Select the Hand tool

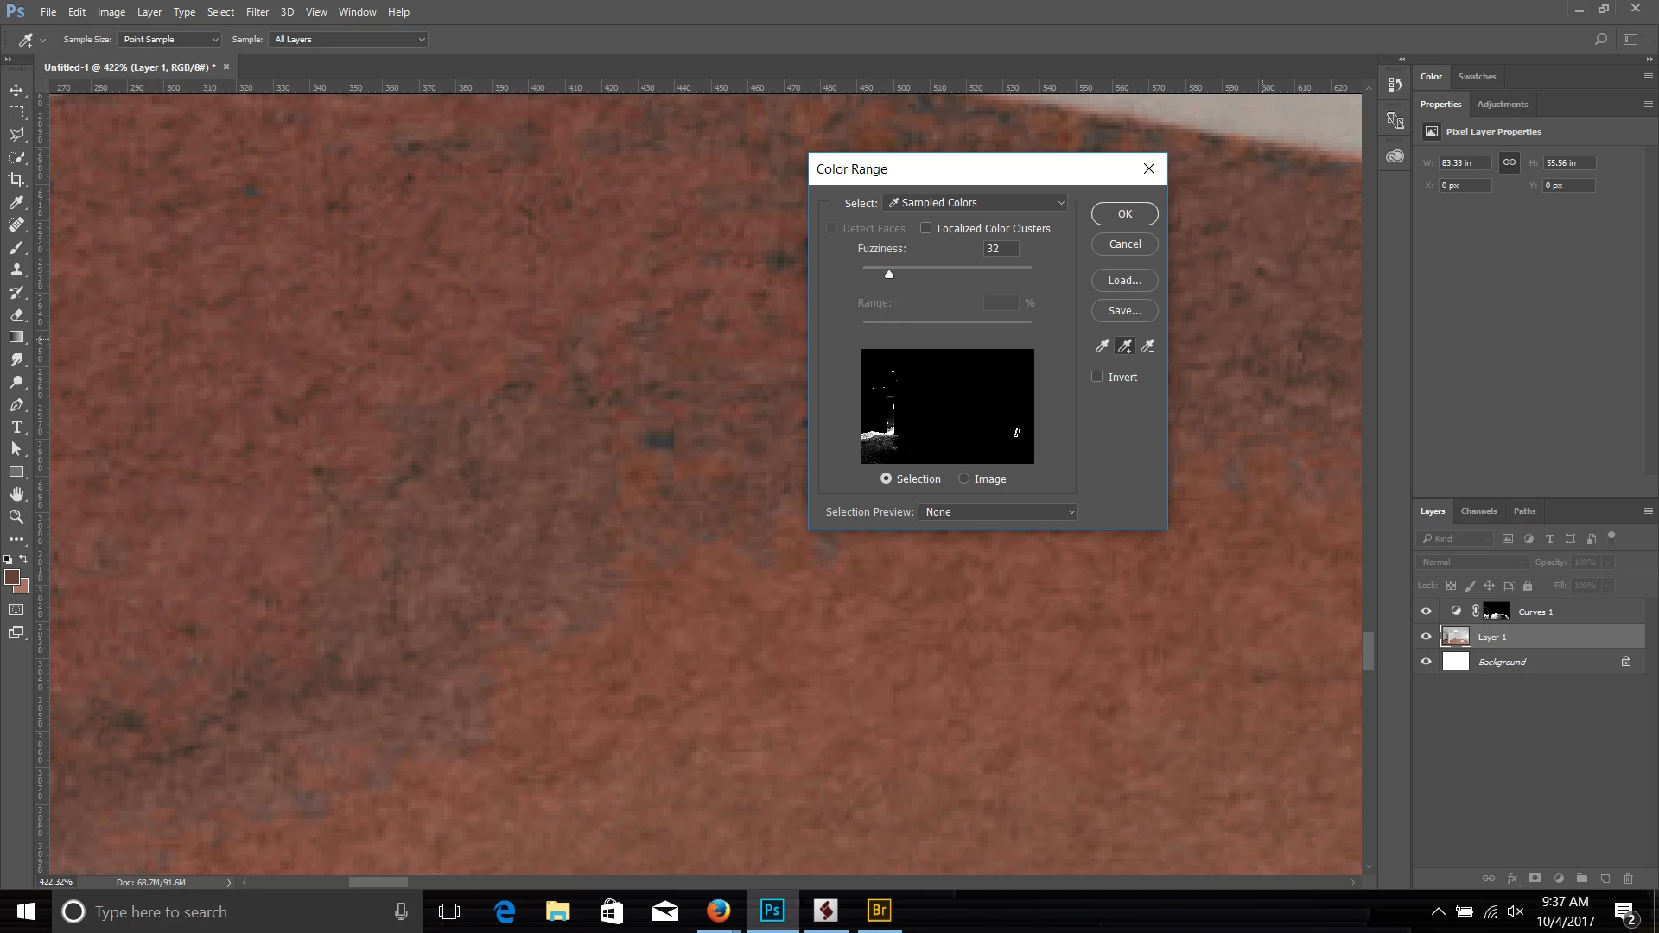coord(16,494)
